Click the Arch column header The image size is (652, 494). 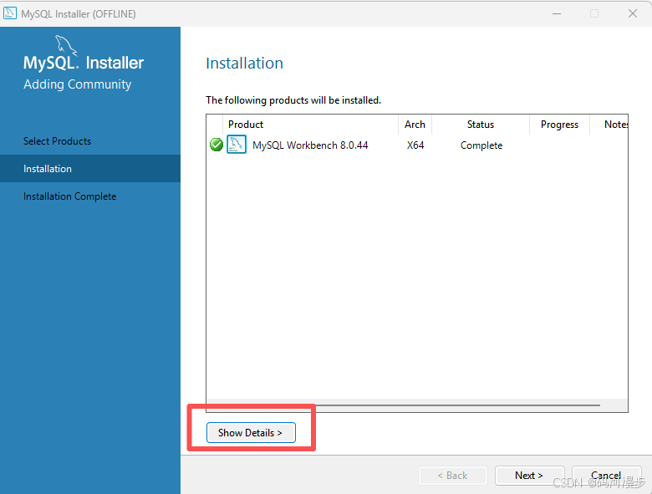pos(415,125)
